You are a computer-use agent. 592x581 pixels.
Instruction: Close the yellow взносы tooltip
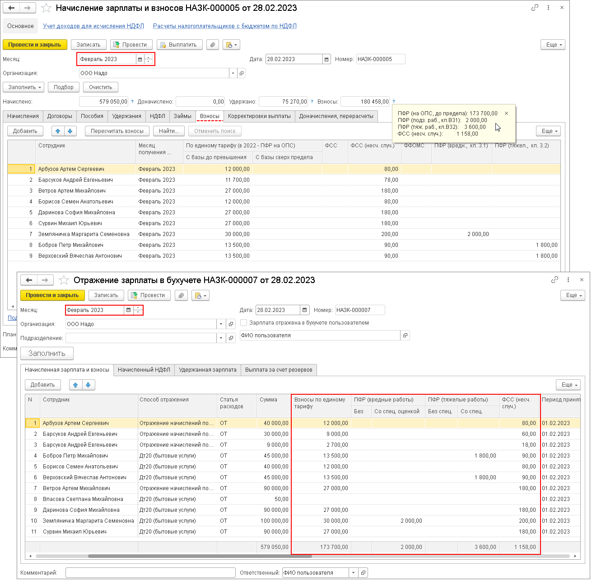pyautogui.click(x=506, y=113)
